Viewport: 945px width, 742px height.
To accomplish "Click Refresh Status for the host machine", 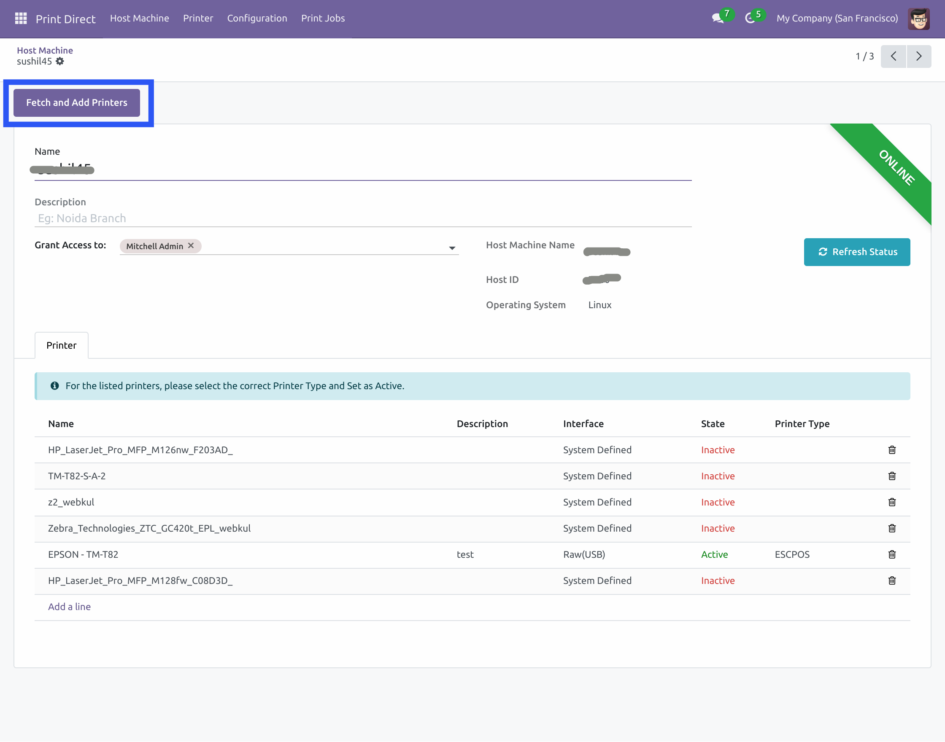I will (x=856, y=252).
